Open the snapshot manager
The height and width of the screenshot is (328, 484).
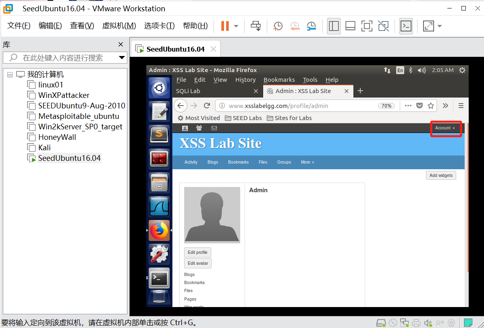[311, 26]
